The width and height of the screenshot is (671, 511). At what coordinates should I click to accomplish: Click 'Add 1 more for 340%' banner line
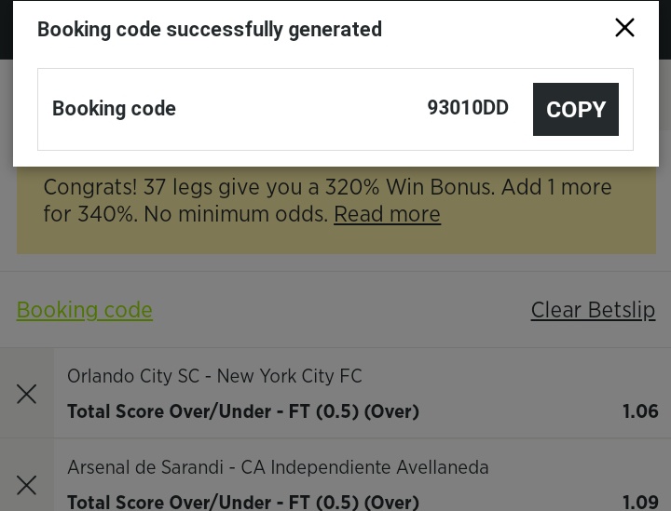coord(556,187)
